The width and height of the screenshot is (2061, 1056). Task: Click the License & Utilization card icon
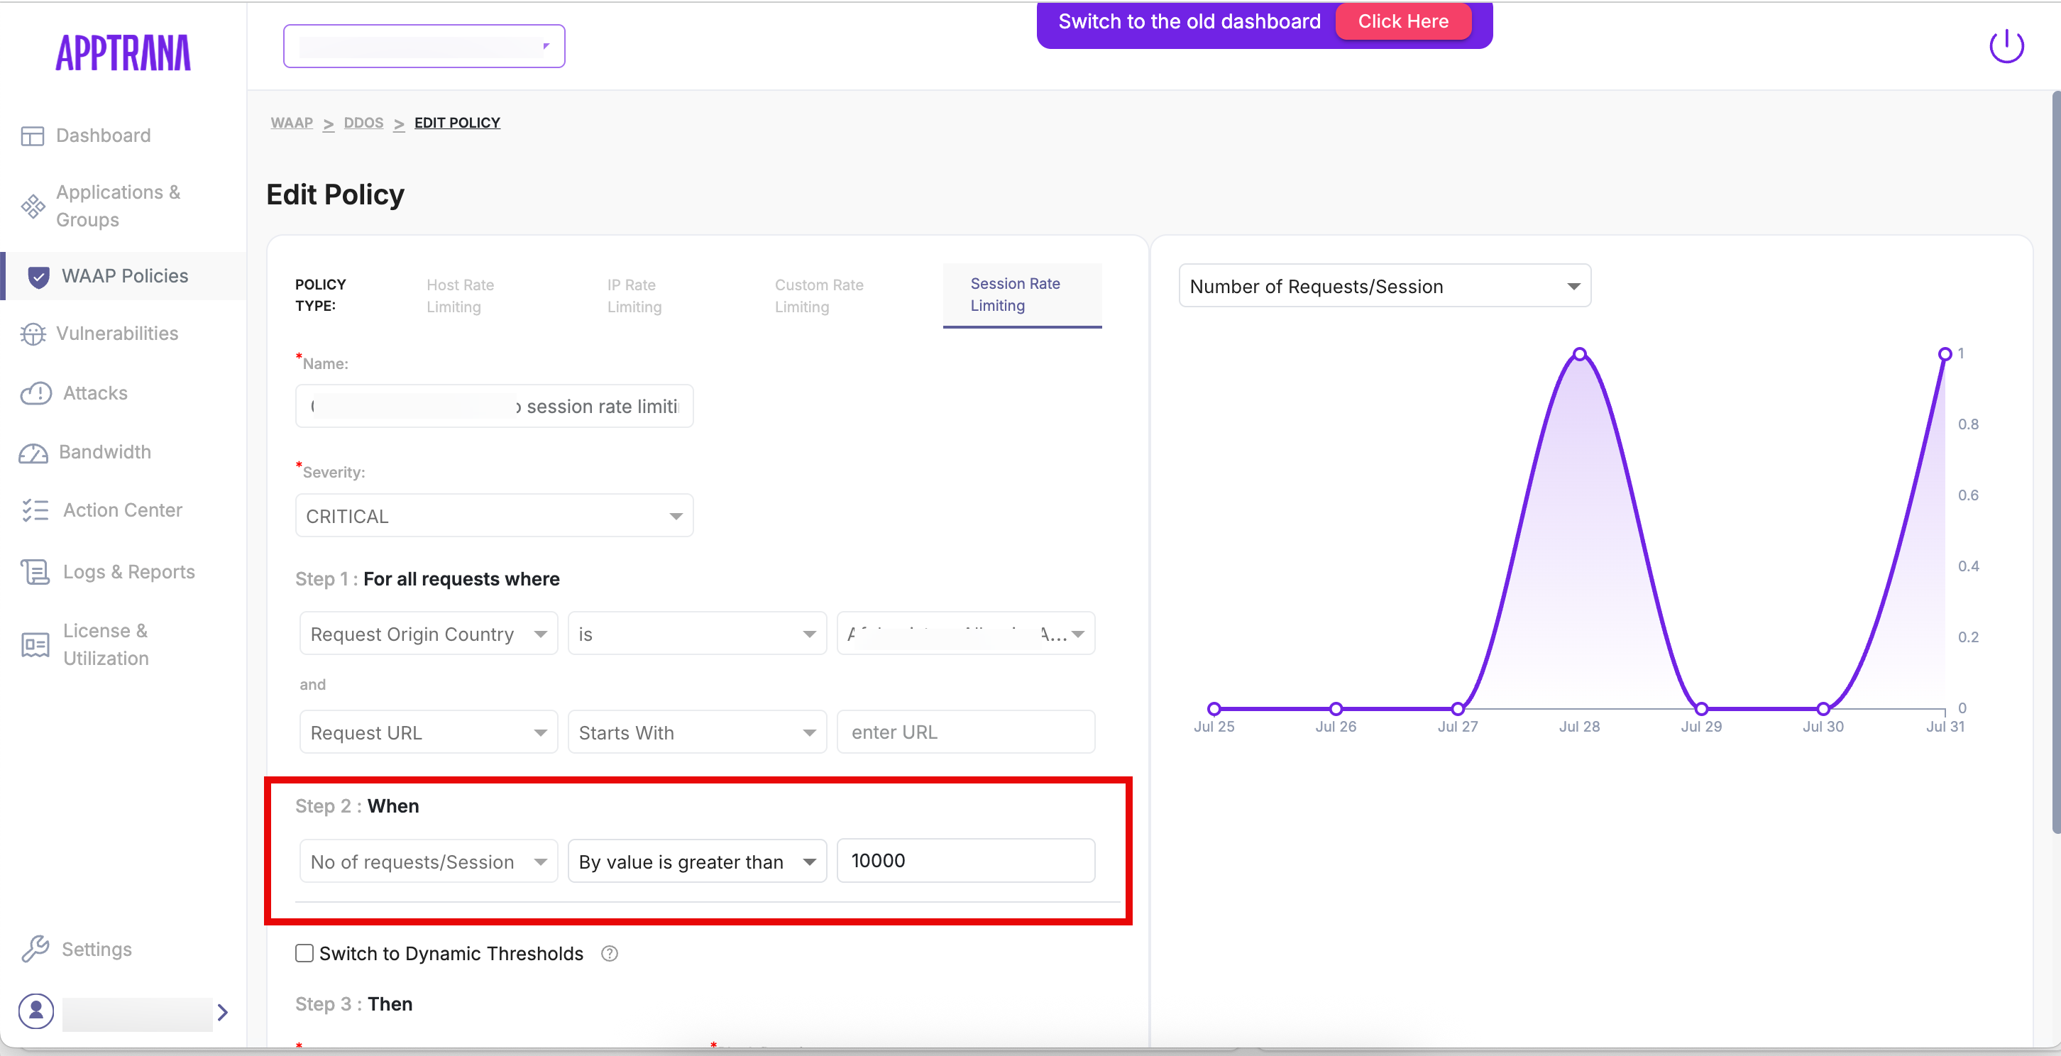[35, 645]
